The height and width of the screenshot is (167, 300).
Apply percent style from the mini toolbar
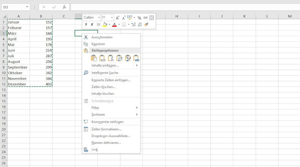click(x=139, y=18)
